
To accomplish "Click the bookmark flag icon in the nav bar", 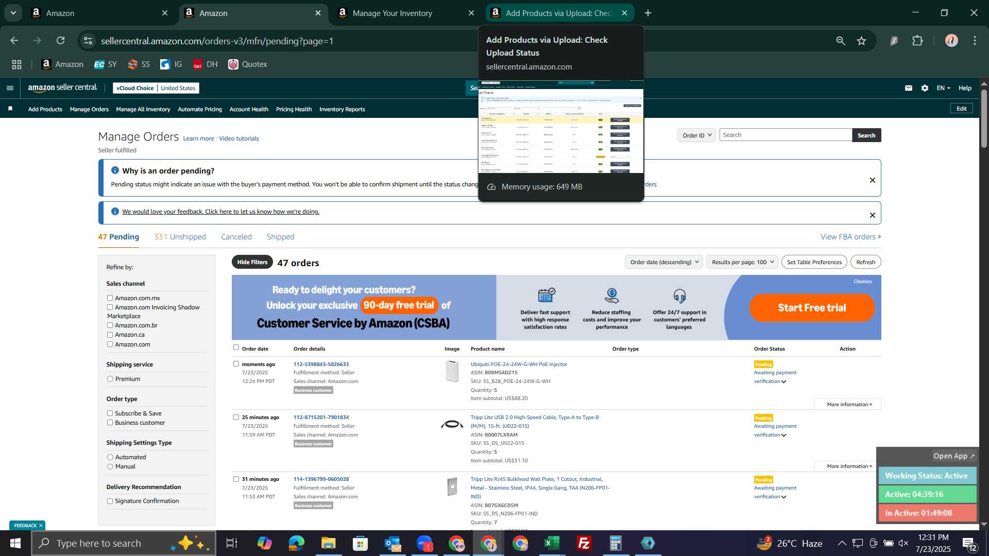I will click(x=10, y=109).
